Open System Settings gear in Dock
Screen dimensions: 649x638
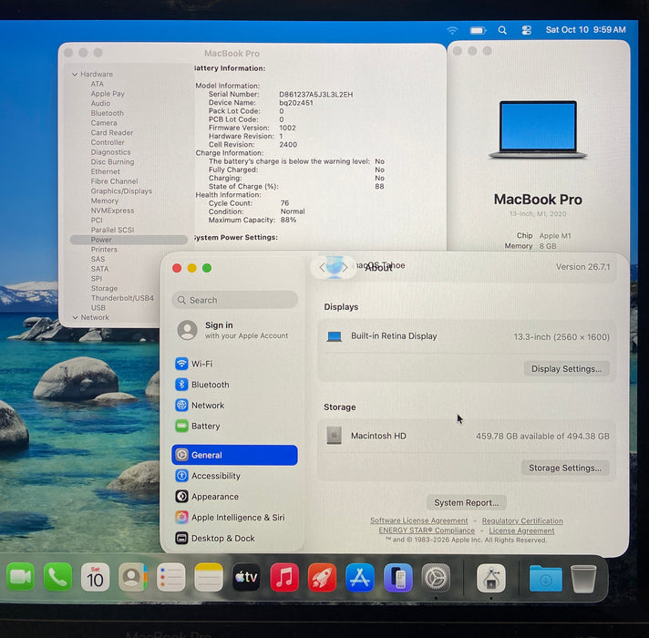pyautogui.click(x=436, y=577)
